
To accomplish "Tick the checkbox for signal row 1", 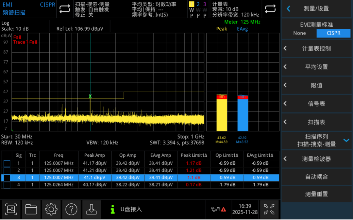I will click(x=7, y=163).
